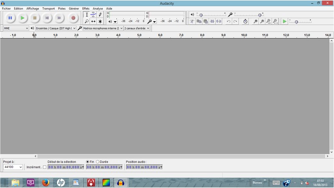This screenshot has height=188, width=334.
Task: Open the Effets menu
Action: pyautogui.click(x=86, y=8)
